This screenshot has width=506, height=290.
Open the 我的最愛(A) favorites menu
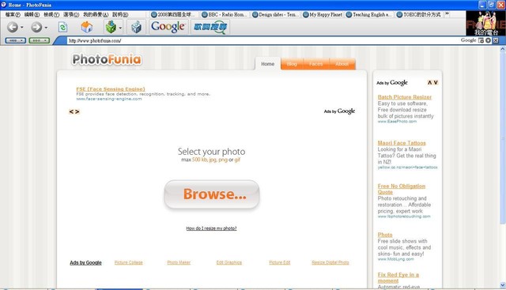pos(96,14)
